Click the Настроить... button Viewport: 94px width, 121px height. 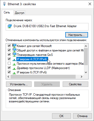point(77,35)
